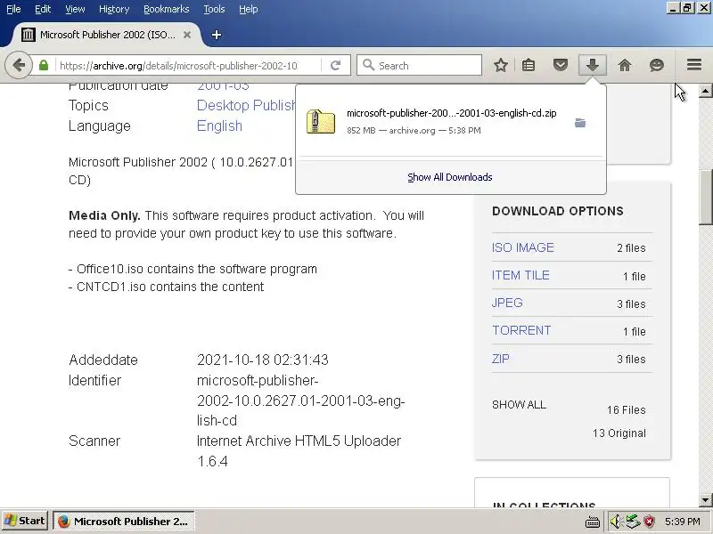Expand ISO IMAGE download option
This screenshot has width=713, height=534.
point(523,247)
